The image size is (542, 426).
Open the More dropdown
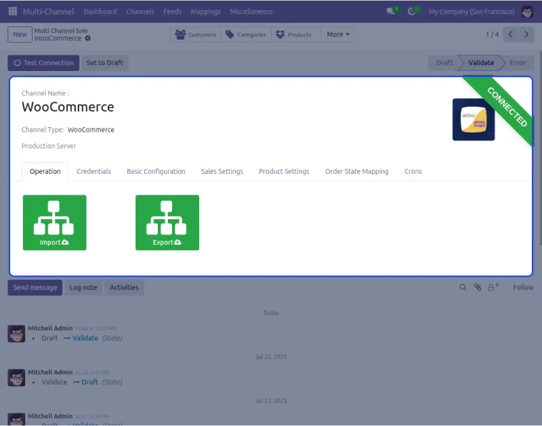pyautogui.click(x=337, y=34)
